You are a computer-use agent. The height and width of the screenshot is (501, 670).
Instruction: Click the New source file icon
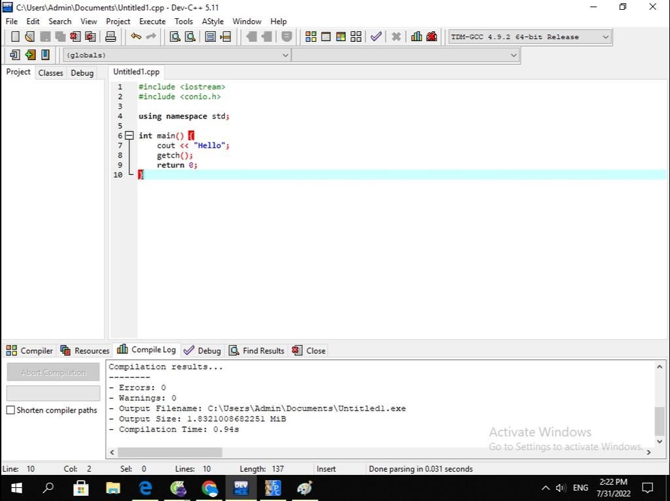click(x=16, y=37)
